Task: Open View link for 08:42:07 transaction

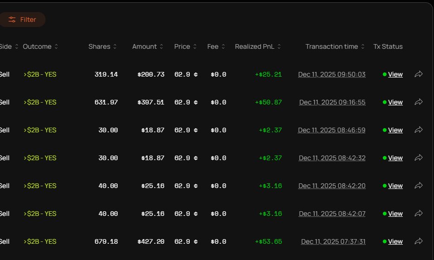Action: pyautogui.click(x=395, y=214)
